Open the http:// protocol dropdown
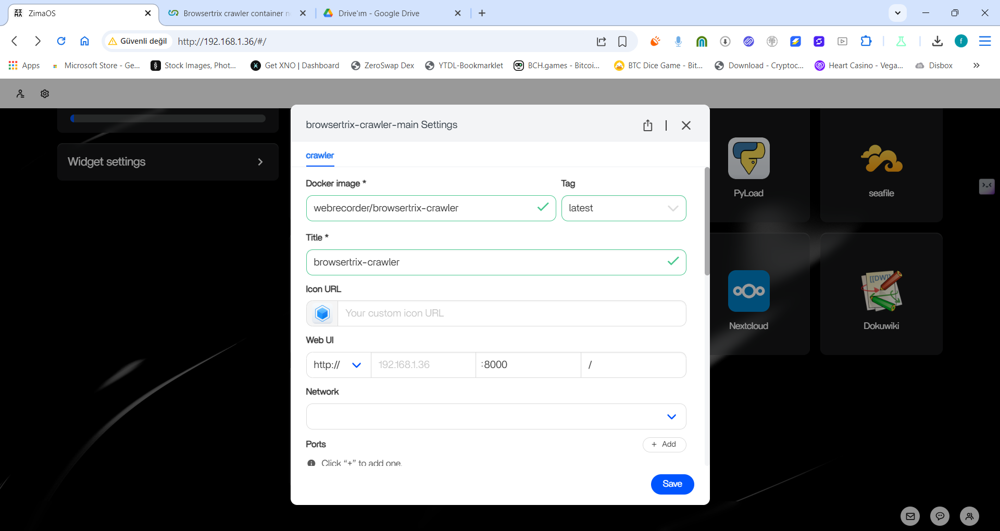 [338, 365]
